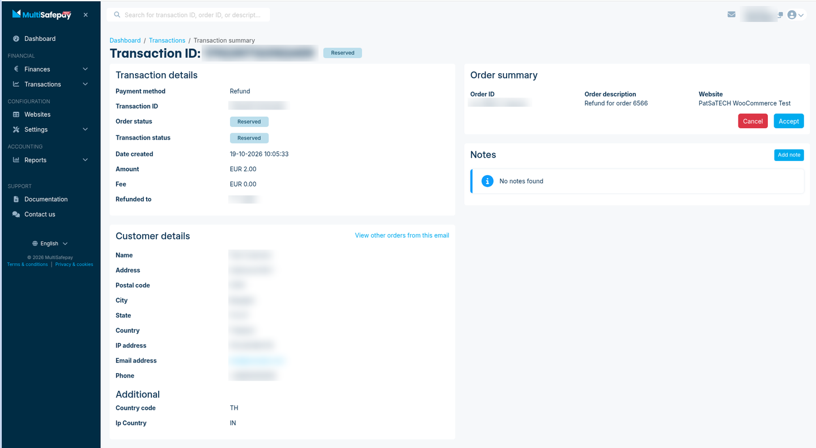Click the tools icon beside Settings

pyautogui.click(x=16, y=129)
